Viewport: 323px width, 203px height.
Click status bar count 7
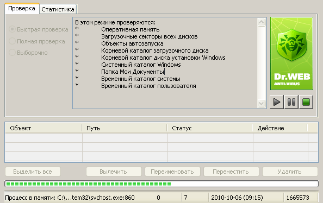[185, 198]
